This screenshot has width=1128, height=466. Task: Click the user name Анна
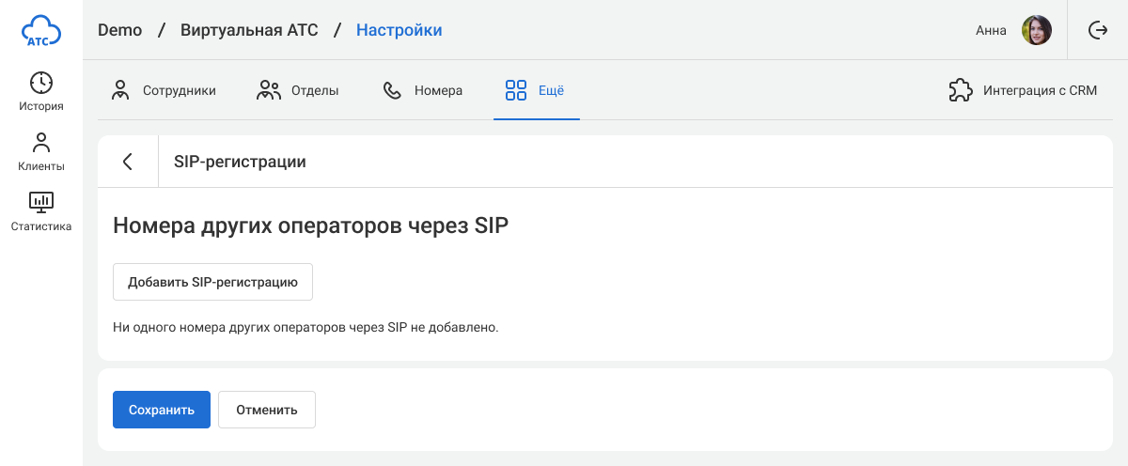[x=991, y=30]
